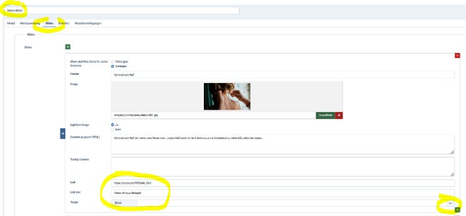Screen dimensions: 466x216
Task: Click the Auswählen image button
Action: tap(326, 116)
